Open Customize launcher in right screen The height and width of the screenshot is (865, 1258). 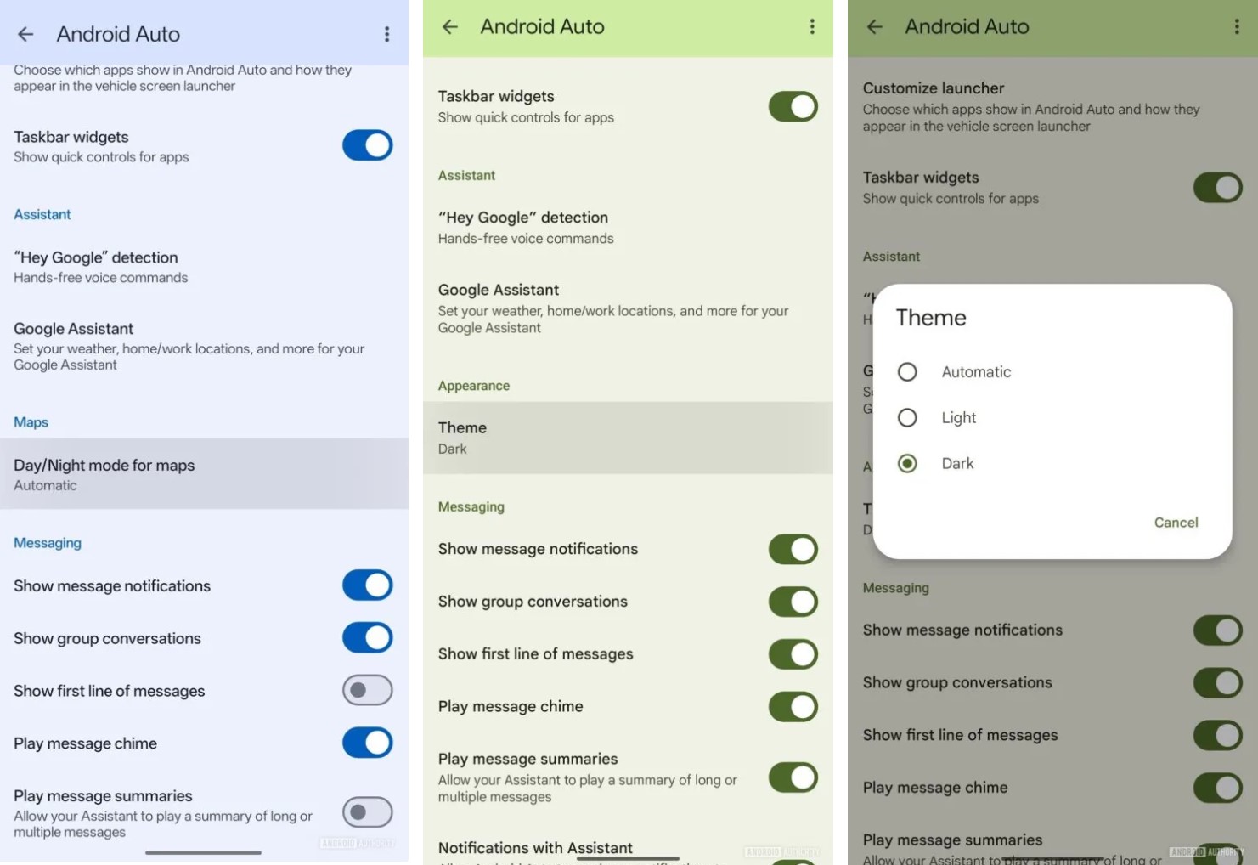click(1052, 106)
